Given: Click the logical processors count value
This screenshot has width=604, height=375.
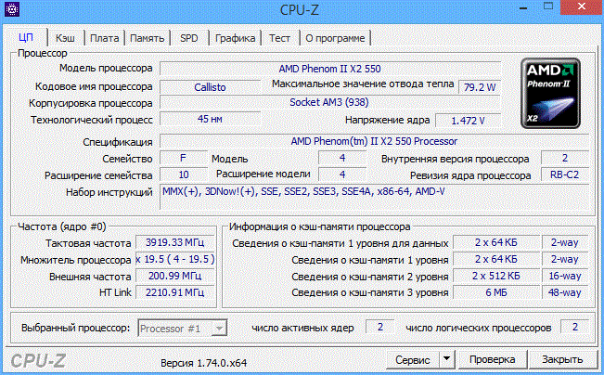Looking at the screenshot, I should (x=574, y=327).
